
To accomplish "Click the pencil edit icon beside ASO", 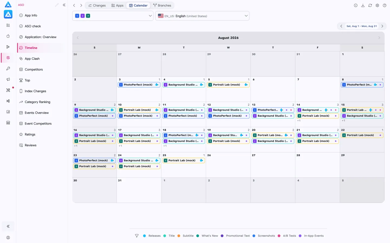I will [57, 5].
